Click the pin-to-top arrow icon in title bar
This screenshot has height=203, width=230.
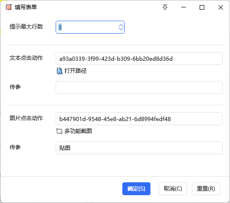[165, 7]
